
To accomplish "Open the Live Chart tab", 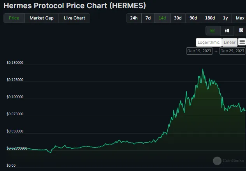I will tap(74, 18).
